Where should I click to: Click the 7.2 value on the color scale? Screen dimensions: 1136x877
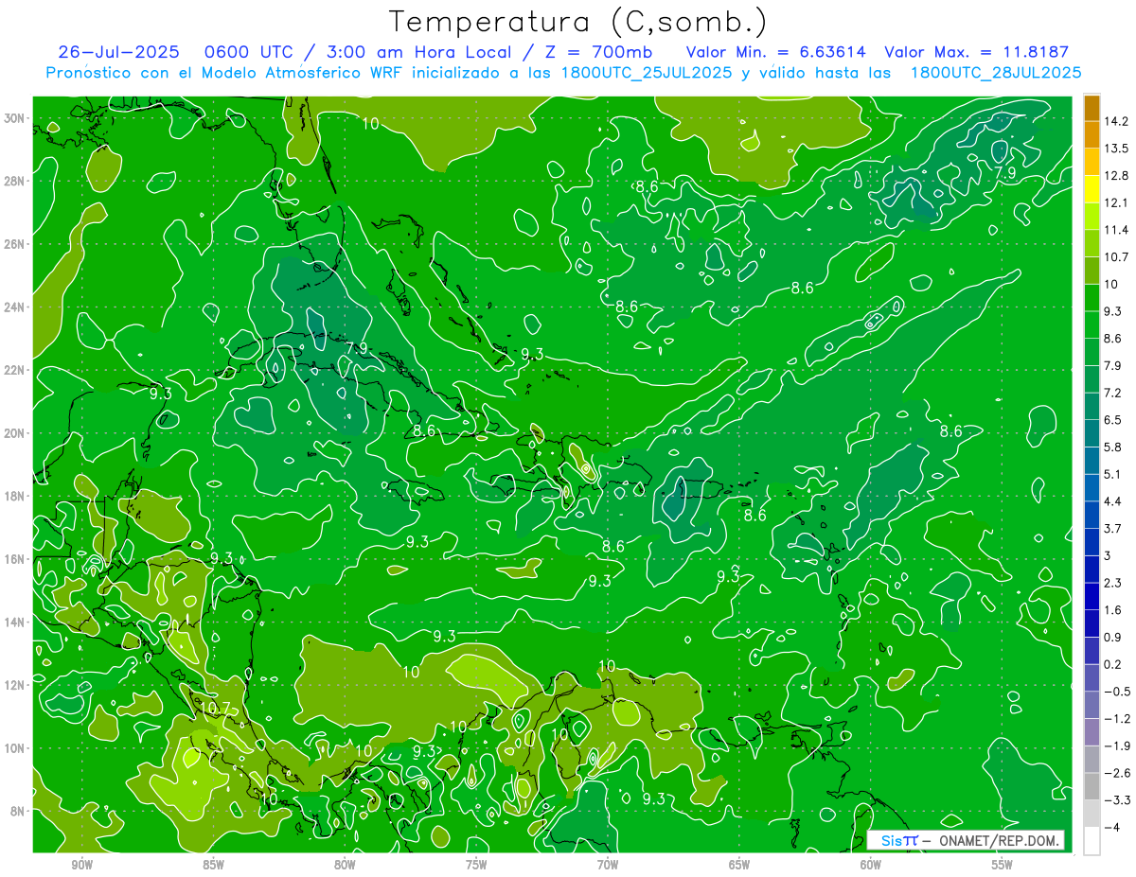click(1113, 393)
